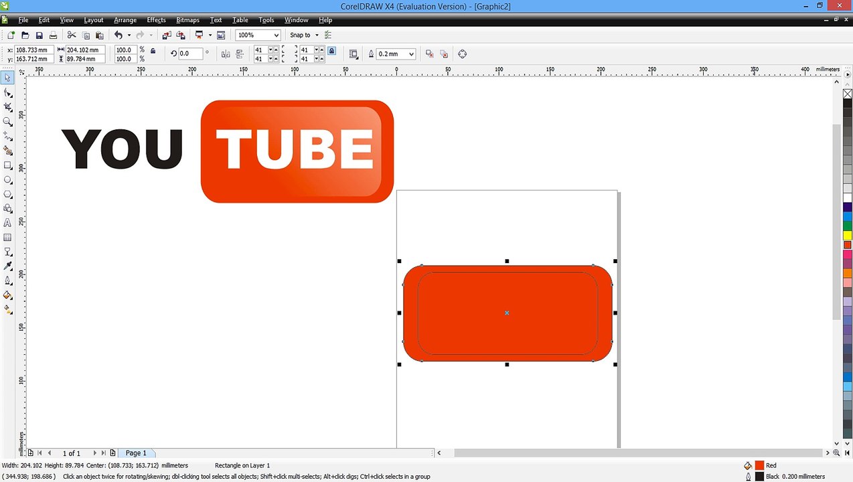This screenshot has width=853, height=482.
Task: Save the document with floppy icon
Action: (39, 35)
